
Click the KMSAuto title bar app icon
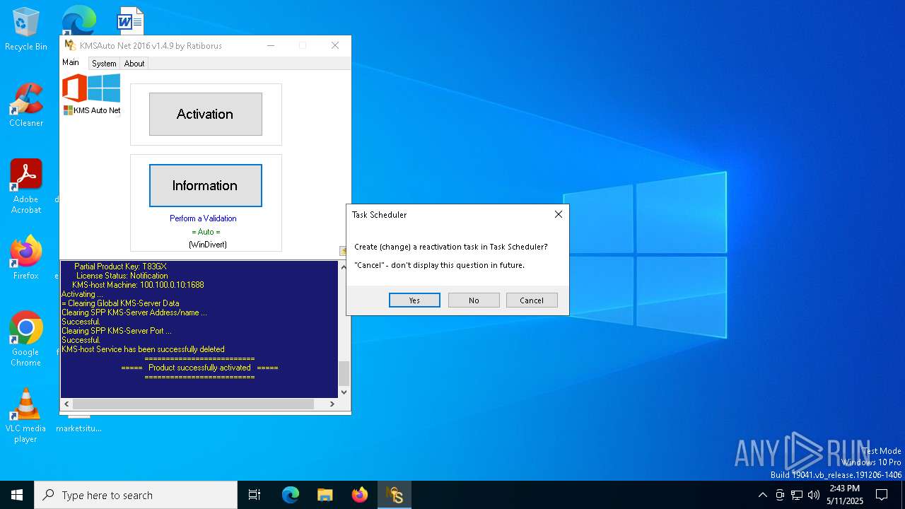click(69, 45)
